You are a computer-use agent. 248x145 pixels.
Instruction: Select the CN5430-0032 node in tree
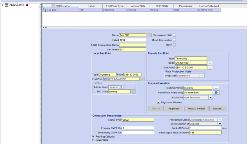[17, 5]
